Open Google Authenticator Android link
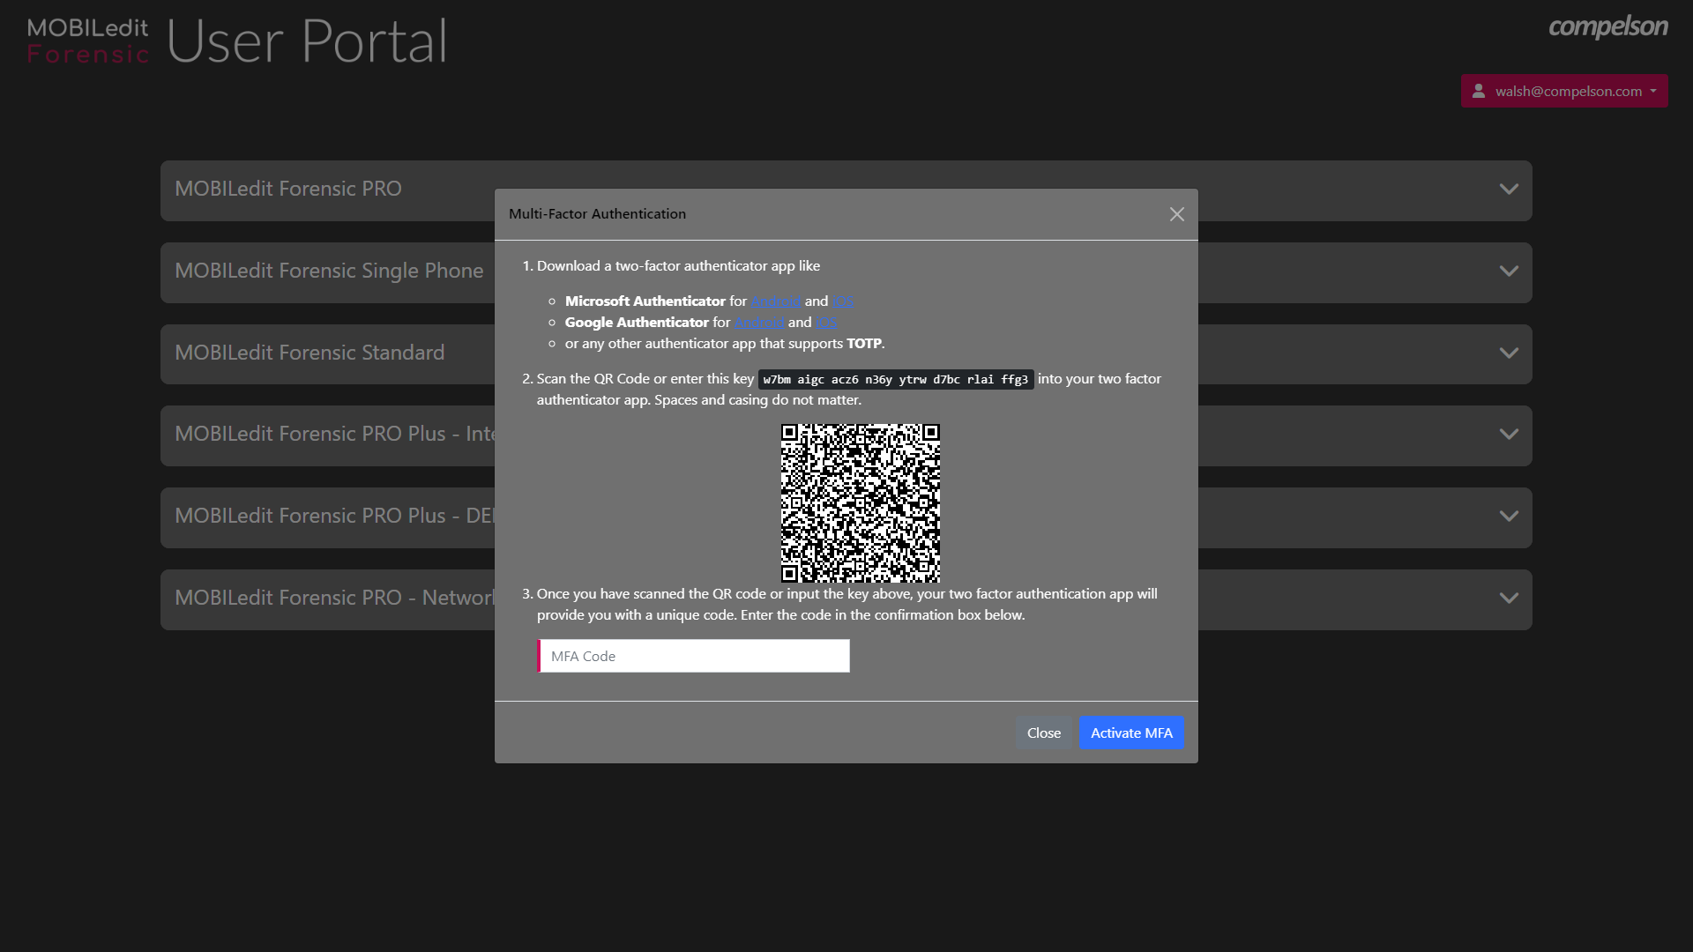 pyautogui.click(x=759, y=323)
